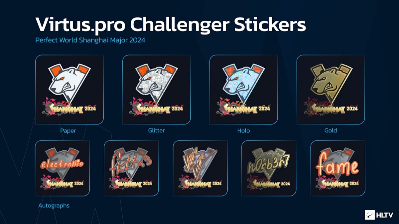Click the Paper label text
Image resolution: width=399 pixels, height=224 pixels.
(x=68, y=131)
